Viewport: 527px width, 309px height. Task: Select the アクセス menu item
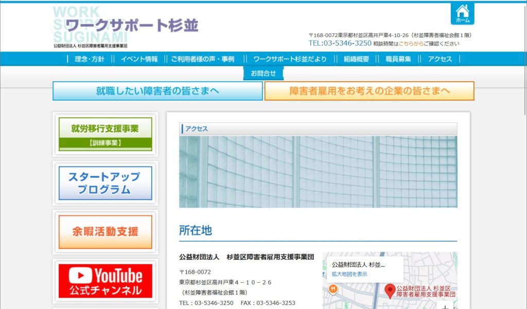[440, 59]
